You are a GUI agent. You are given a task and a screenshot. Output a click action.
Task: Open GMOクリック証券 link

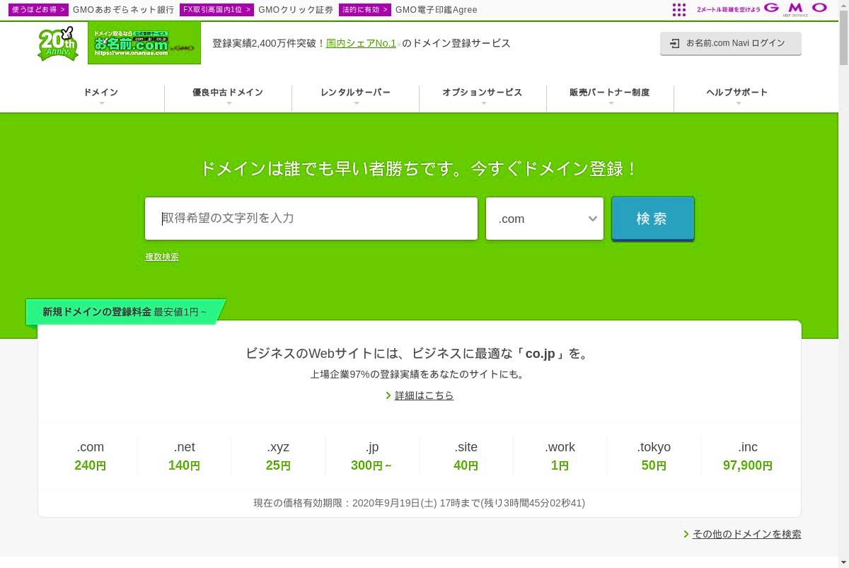[296, 10]
